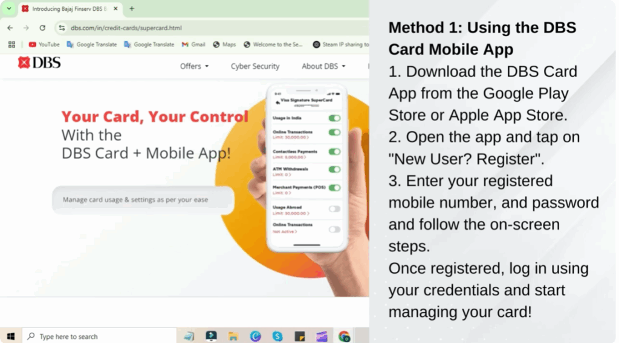Go back to the previous page
Viewport: 619px width, 343px height.
click(x=10, y=28)
